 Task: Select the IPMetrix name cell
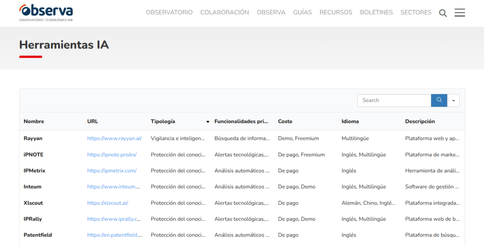(x=34, y=170)
